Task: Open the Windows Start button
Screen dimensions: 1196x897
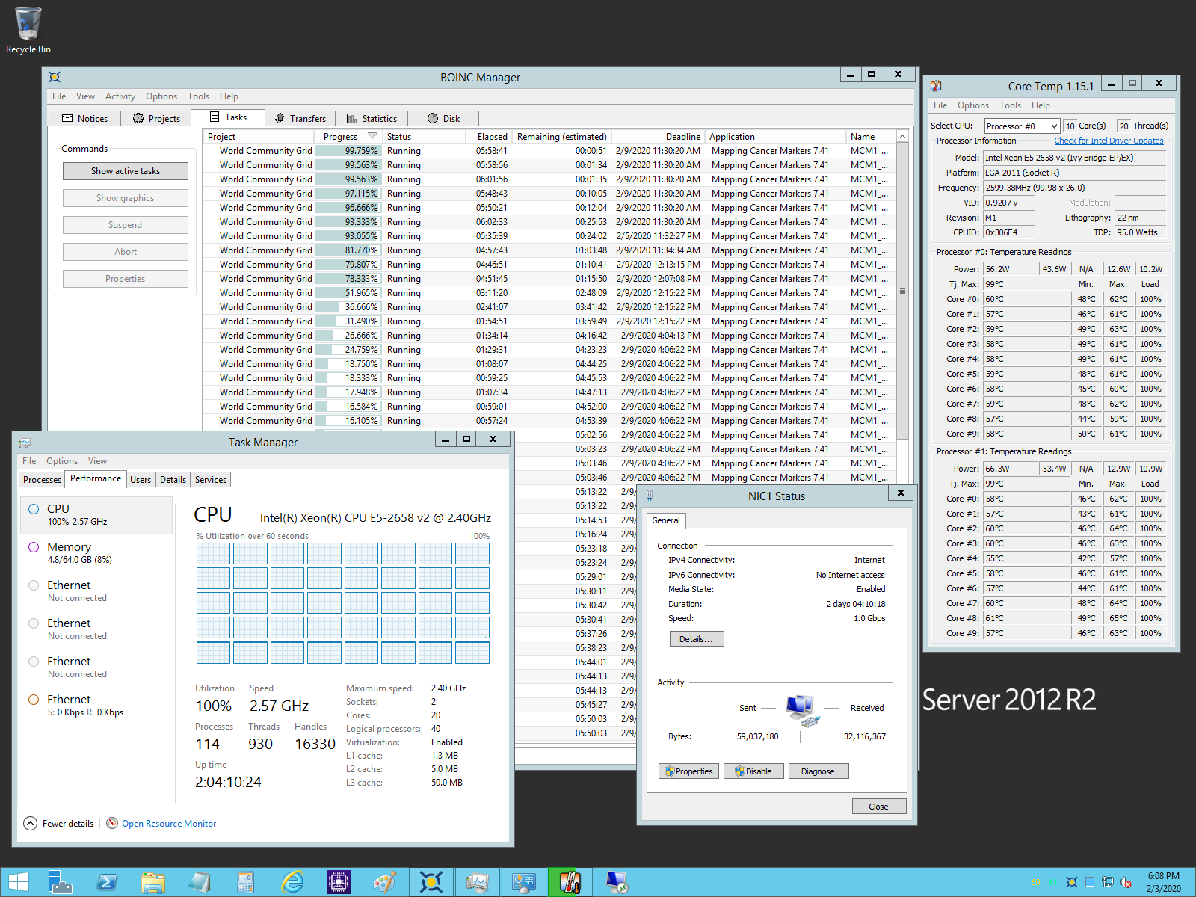Action: tap(18, 882)
